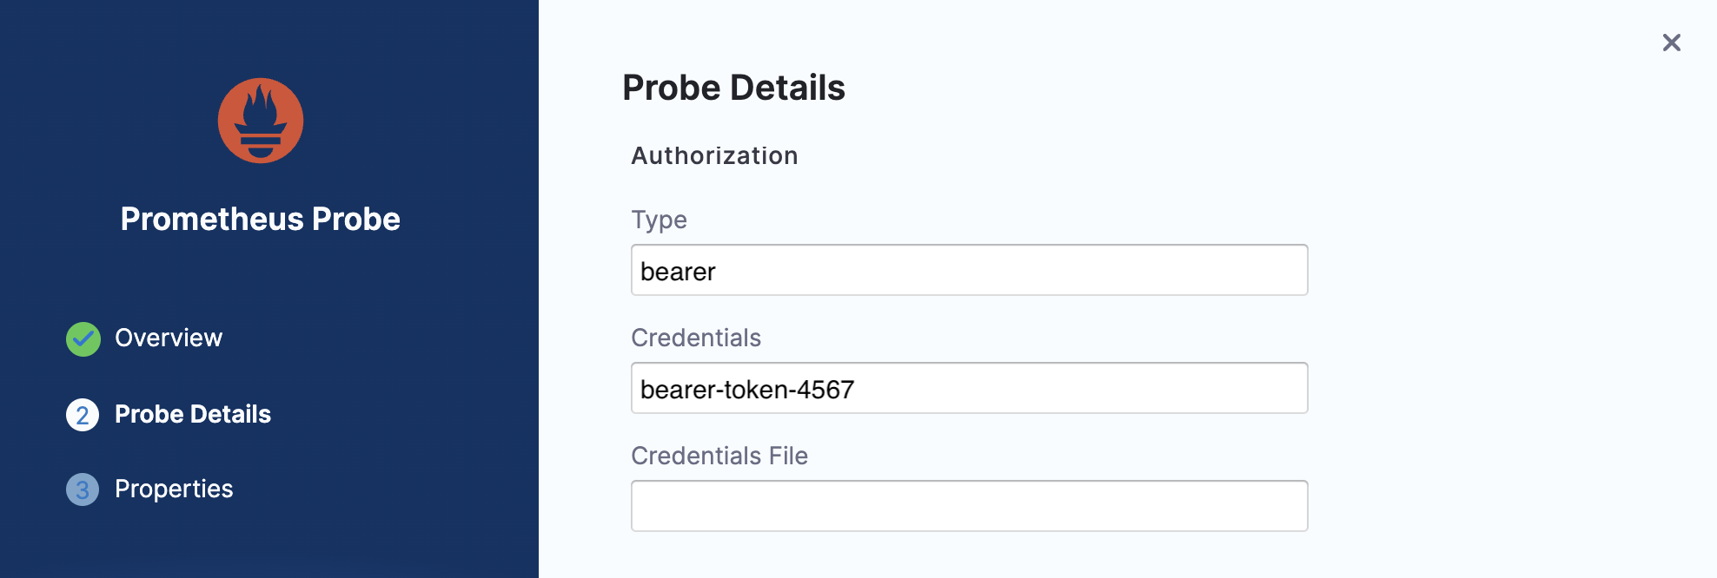
Task: Close the Probe Details dialog
Action: (1671, 43)
